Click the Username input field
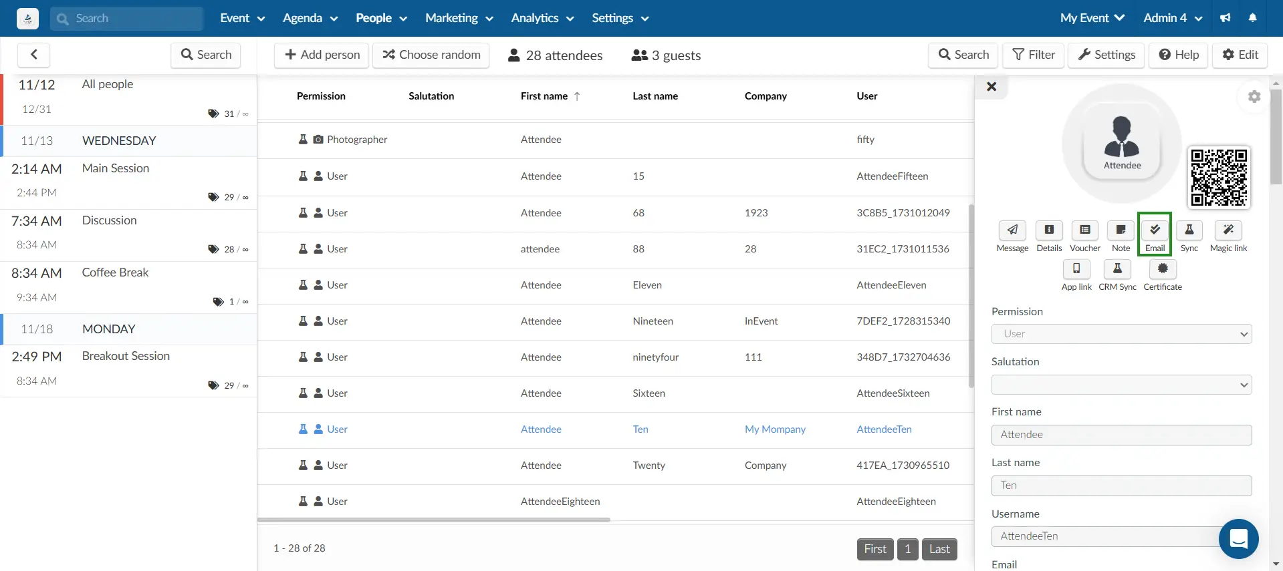Image resolution: width=1283 pixels, height=571 pixels. tap(1121, 536)
